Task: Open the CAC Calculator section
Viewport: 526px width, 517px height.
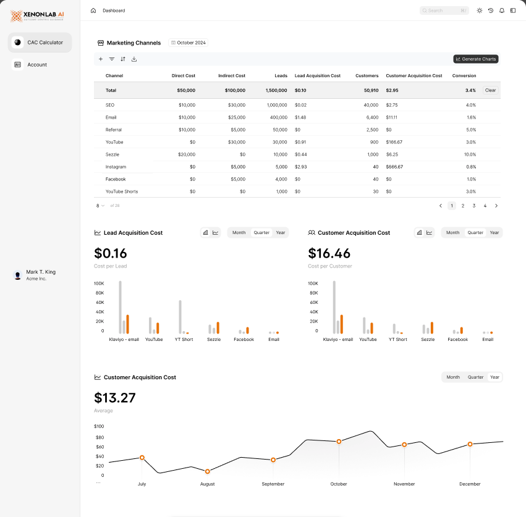Action: click(x=40, y=43)
